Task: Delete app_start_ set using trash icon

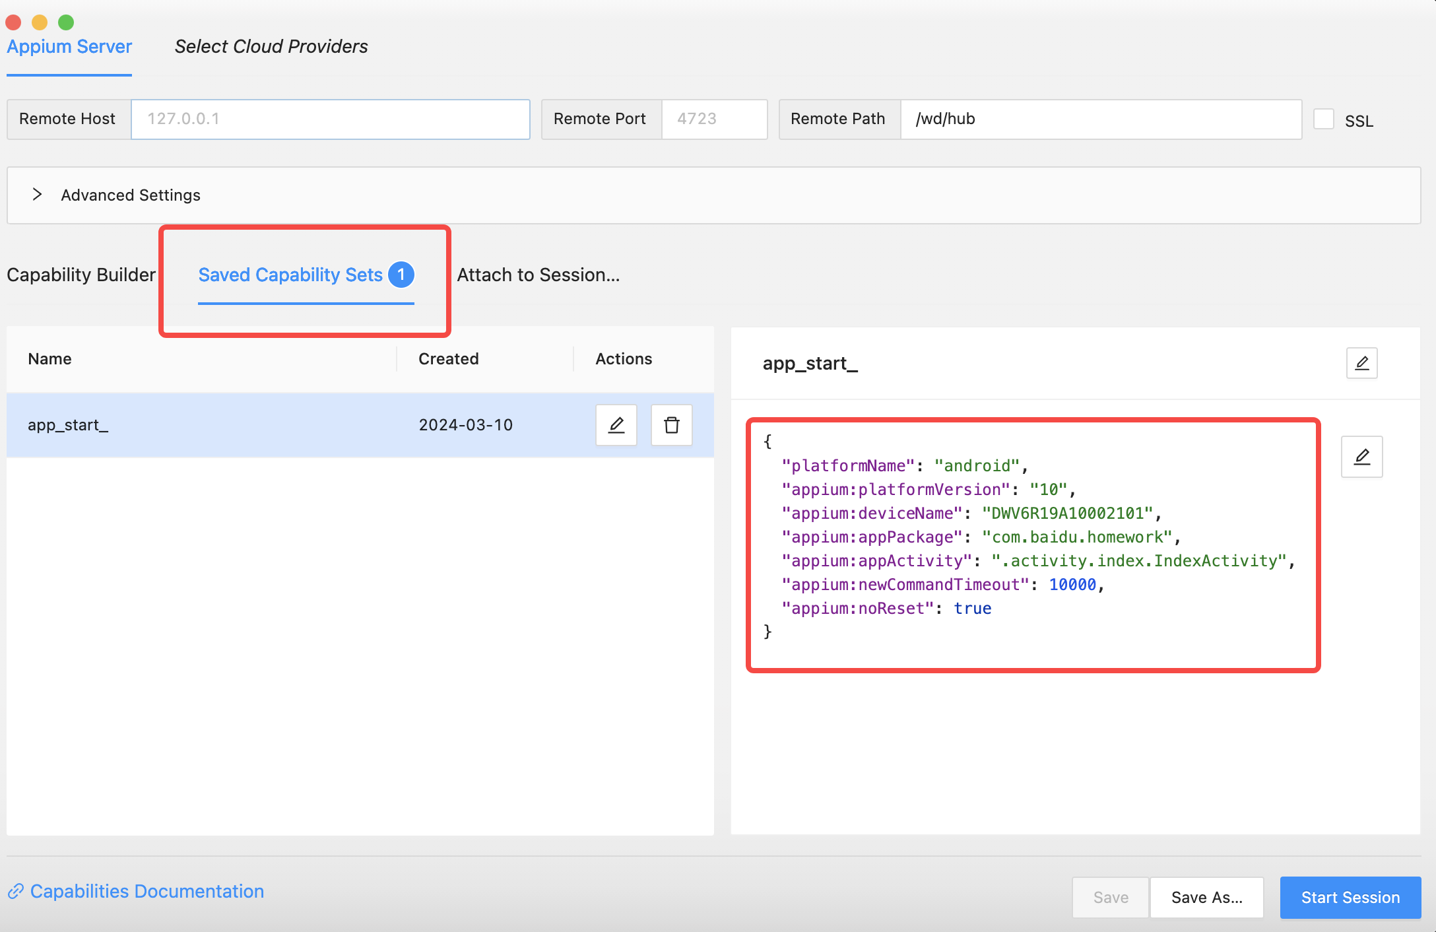Action: pyautogui.click(x=671, y=425)
